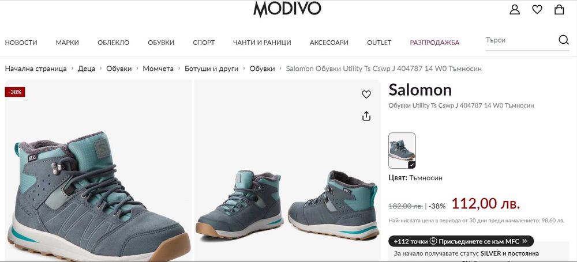Viewport: 577px width, 262px height.
Task: Open the ОБУВКИ menu
Action: [161, 43]
